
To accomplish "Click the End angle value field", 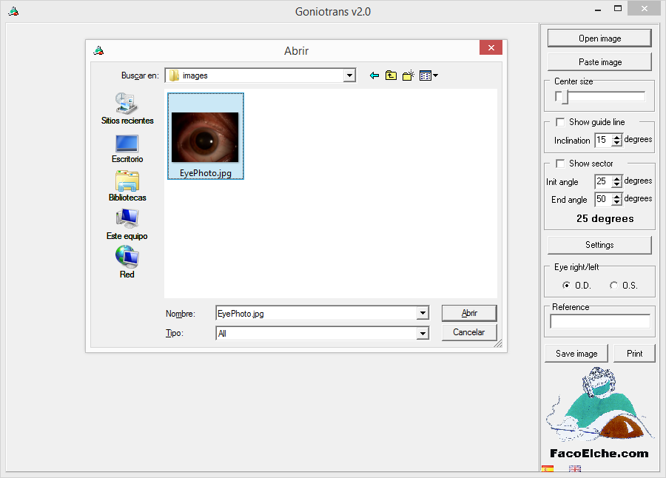I will (603, 199).
